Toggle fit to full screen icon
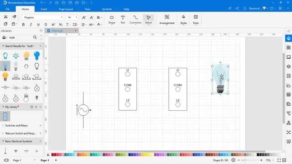The height and width of the screenshot is (164, 292). point(279,160)
